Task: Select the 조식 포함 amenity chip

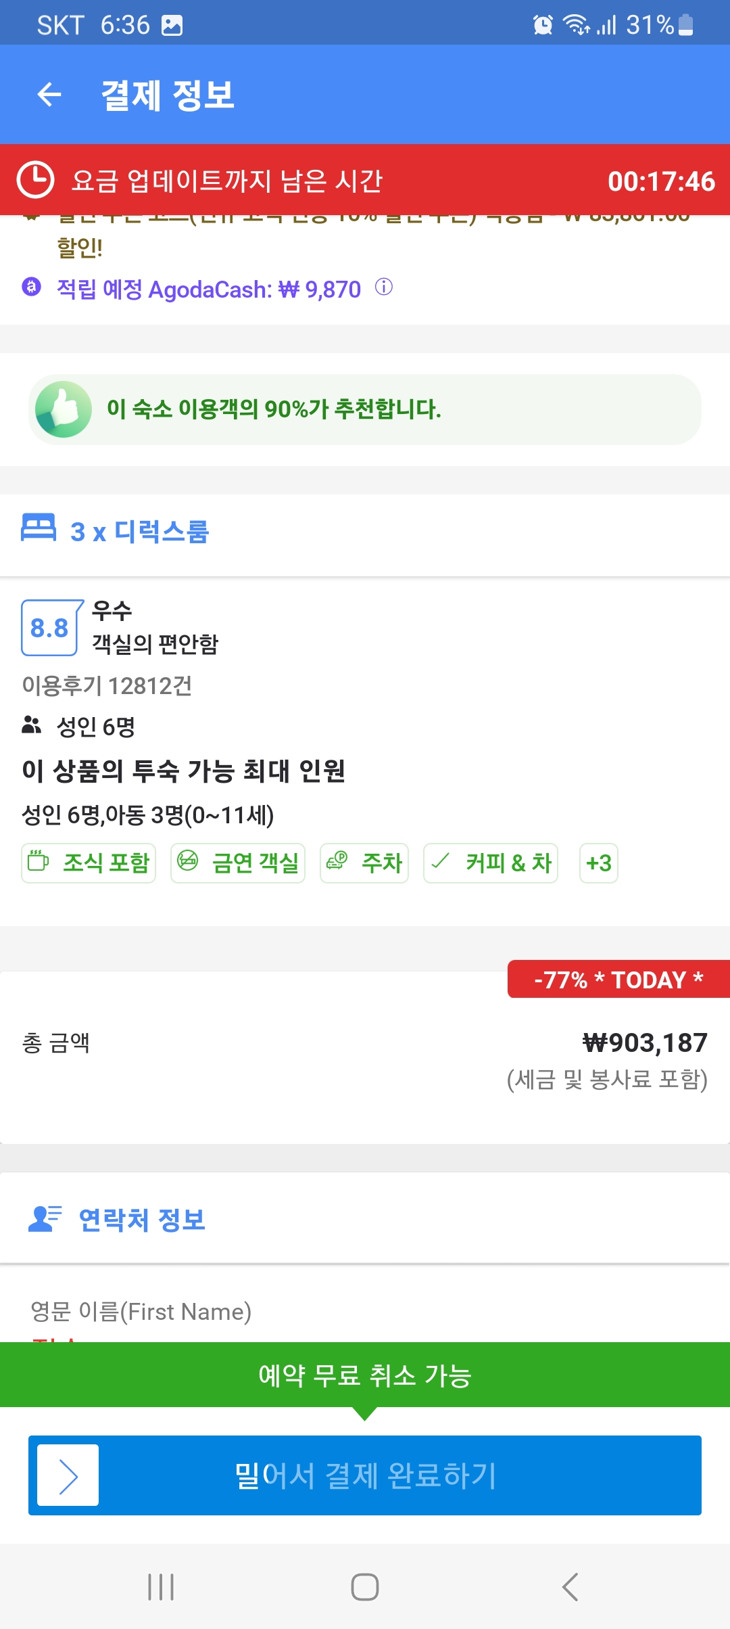Action: coord(89,863)
